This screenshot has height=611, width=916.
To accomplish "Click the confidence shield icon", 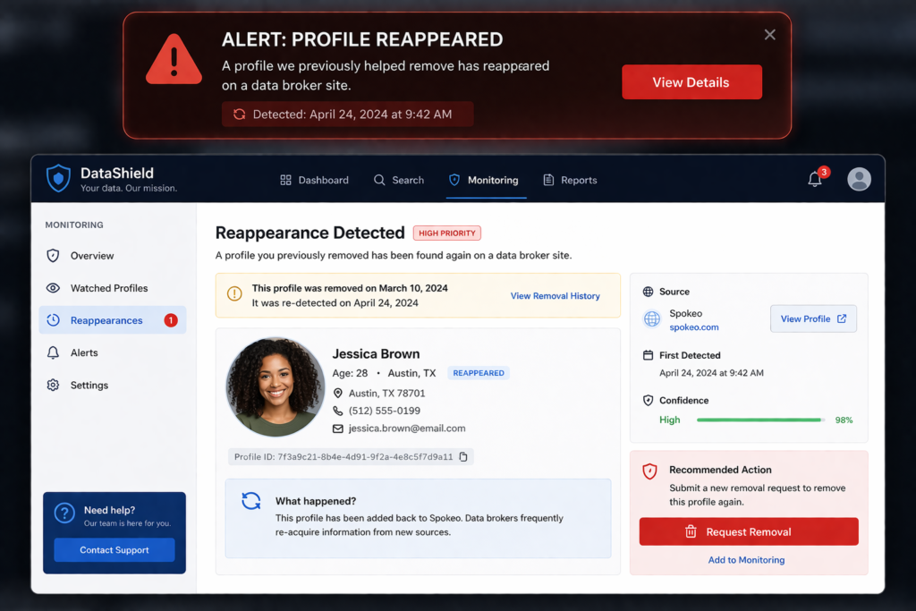I will pos(649,400).
